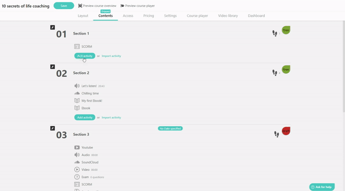This screenshot has width=345, height=191.
Task: Click the footsteps icon in Section 2
Action: pyautogui.click(x=275, y=73)
